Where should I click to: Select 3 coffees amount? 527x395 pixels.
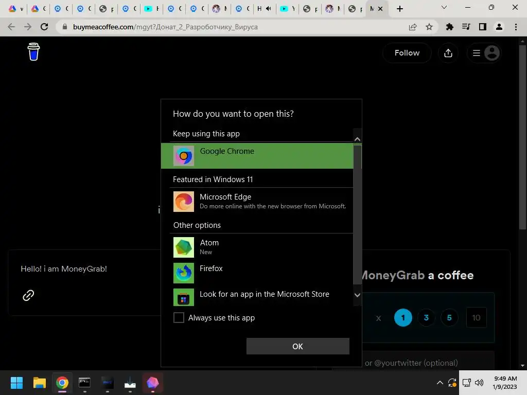426,317
